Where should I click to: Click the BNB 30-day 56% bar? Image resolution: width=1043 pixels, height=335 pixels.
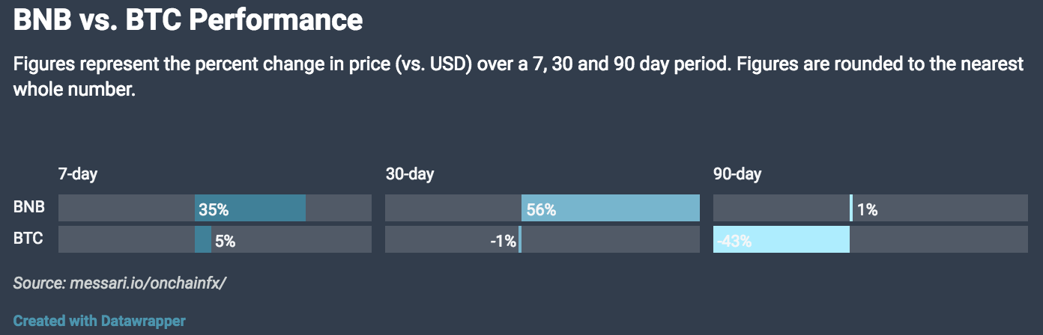tap(611, 208)
